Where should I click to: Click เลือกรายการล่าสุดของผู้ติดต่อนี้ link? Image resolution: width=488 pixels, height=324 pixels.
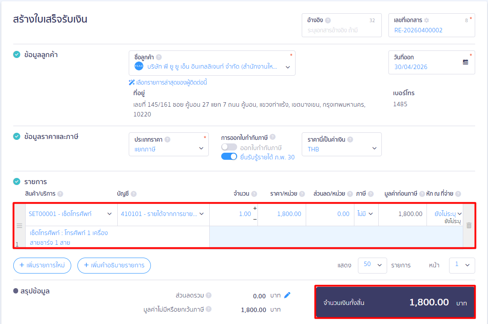pyautogui.click(x=168, y=82)
